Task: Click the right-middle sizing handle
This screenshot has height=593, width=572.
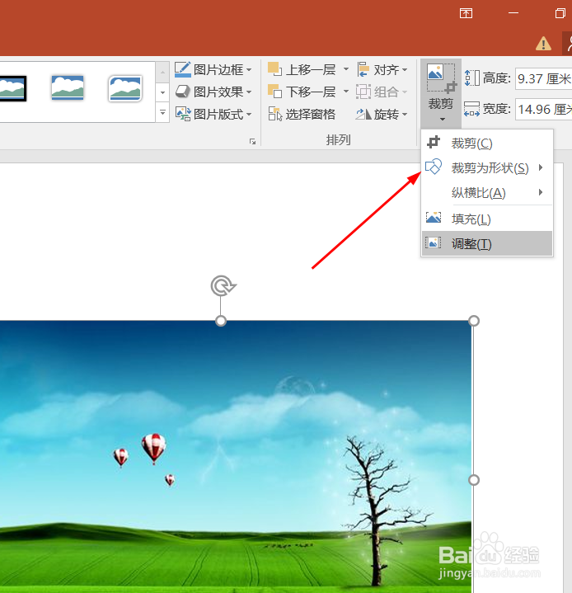Action: (474, 480)
